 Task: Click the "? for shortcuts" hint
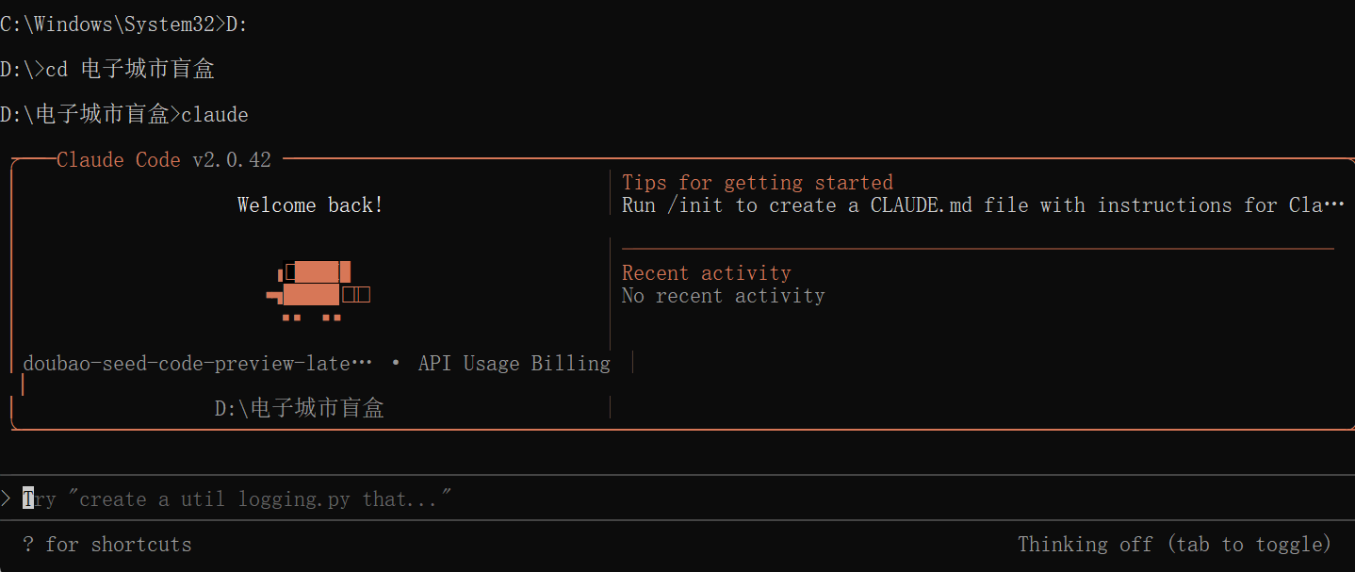tap(106, 544)
